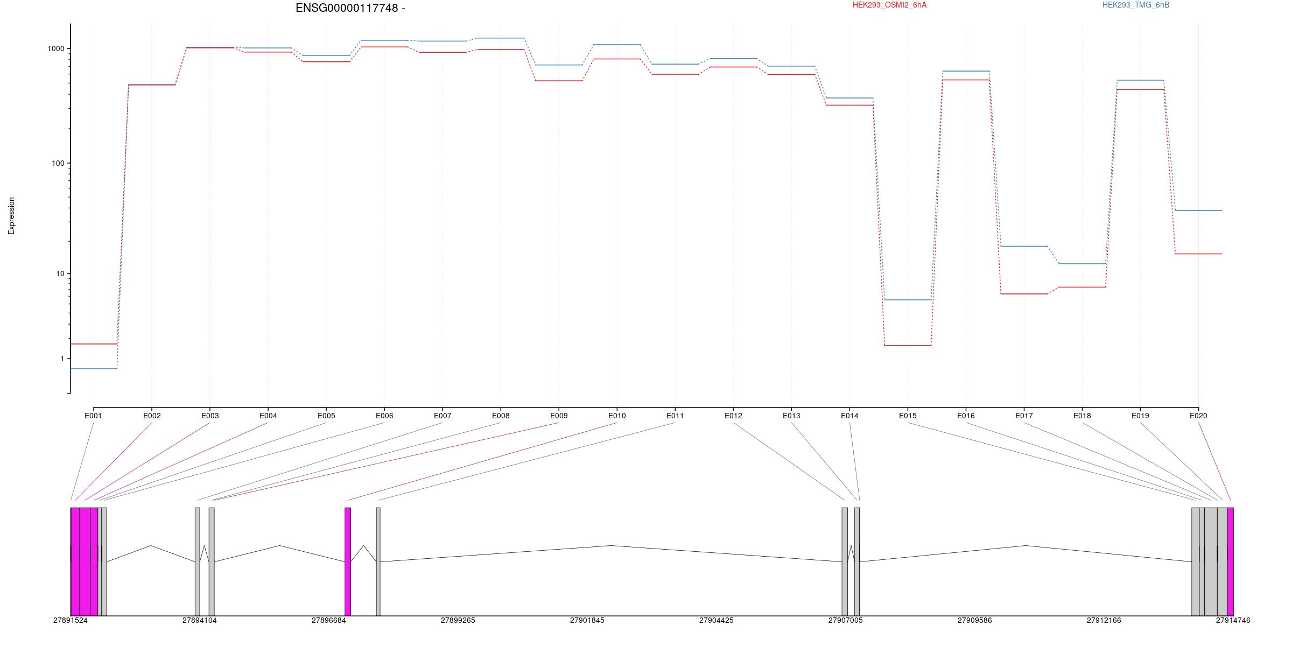The image size is (1292, 646).
Task: Click the gray exon block left of 27894104
Action: point(198,561)
